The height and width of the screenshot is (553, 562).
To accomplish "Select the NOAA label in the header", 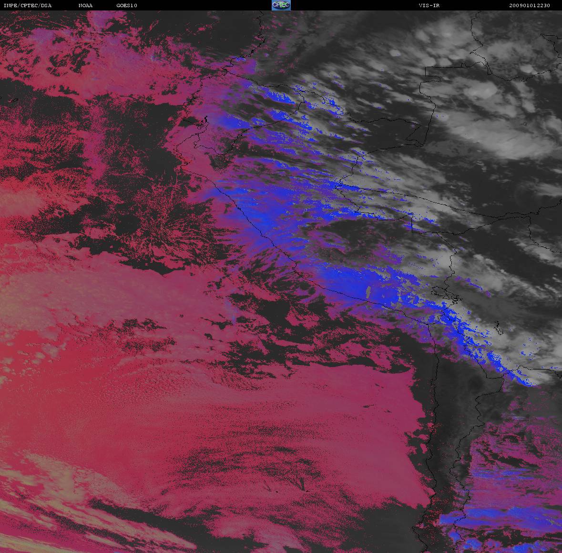I will [86, 5].
